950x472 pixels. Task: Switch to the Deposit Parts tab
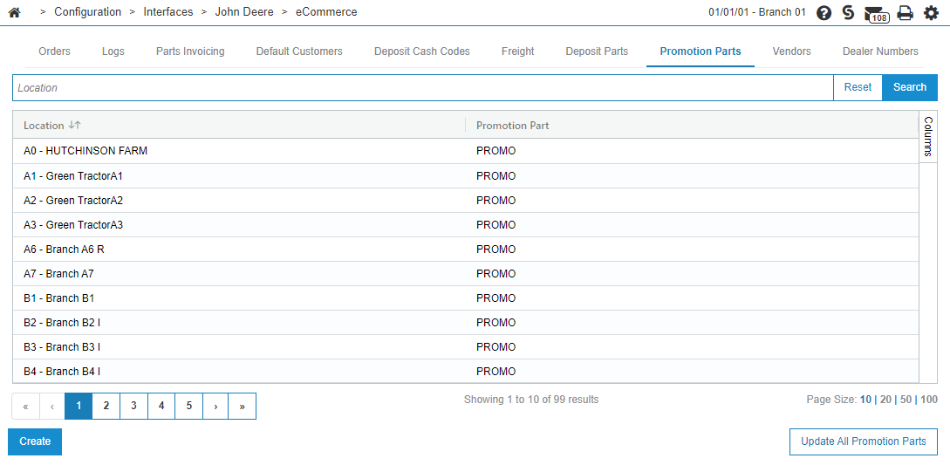[x=597, y=51]
